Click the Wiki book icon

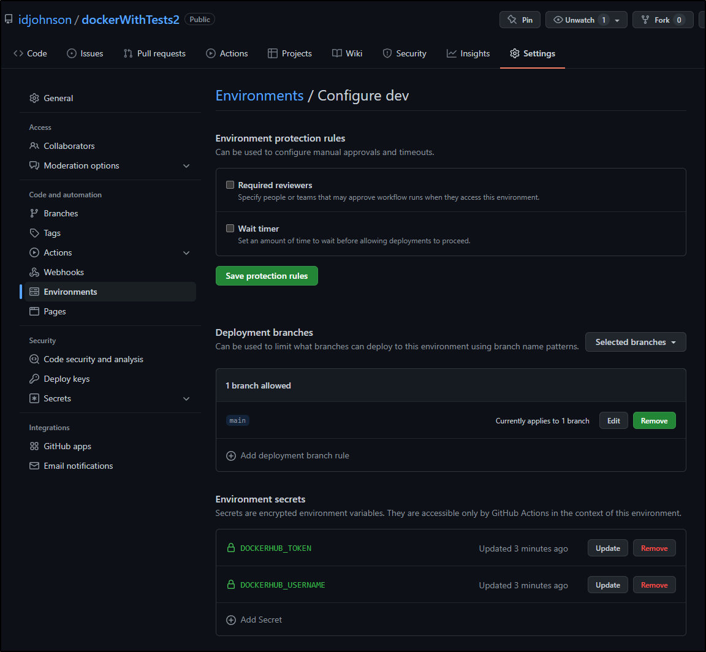(337, 53)
